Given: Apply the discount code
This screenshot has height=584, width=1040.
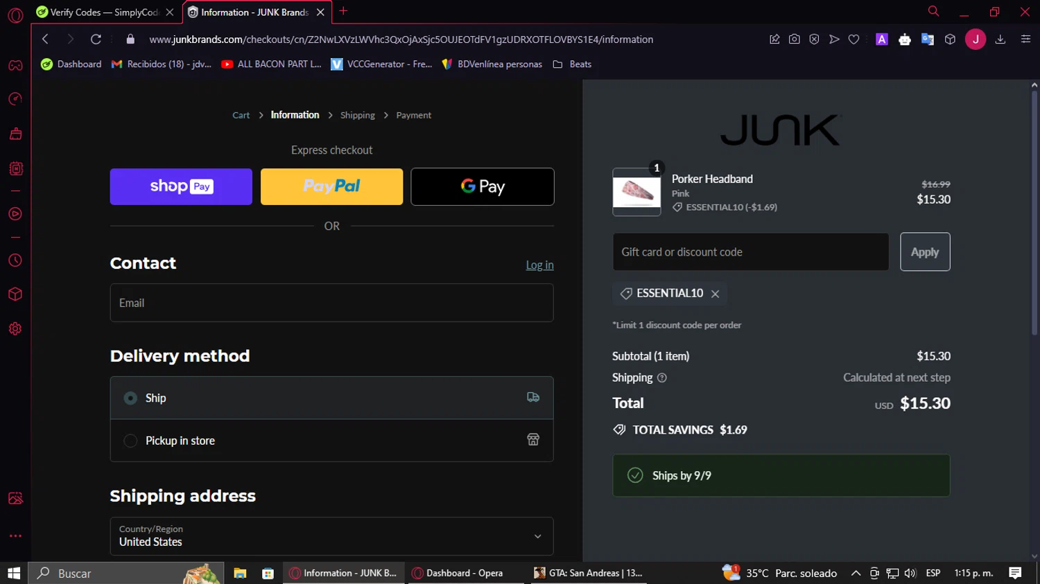Looking at the screenshot, I should (925, 252).
